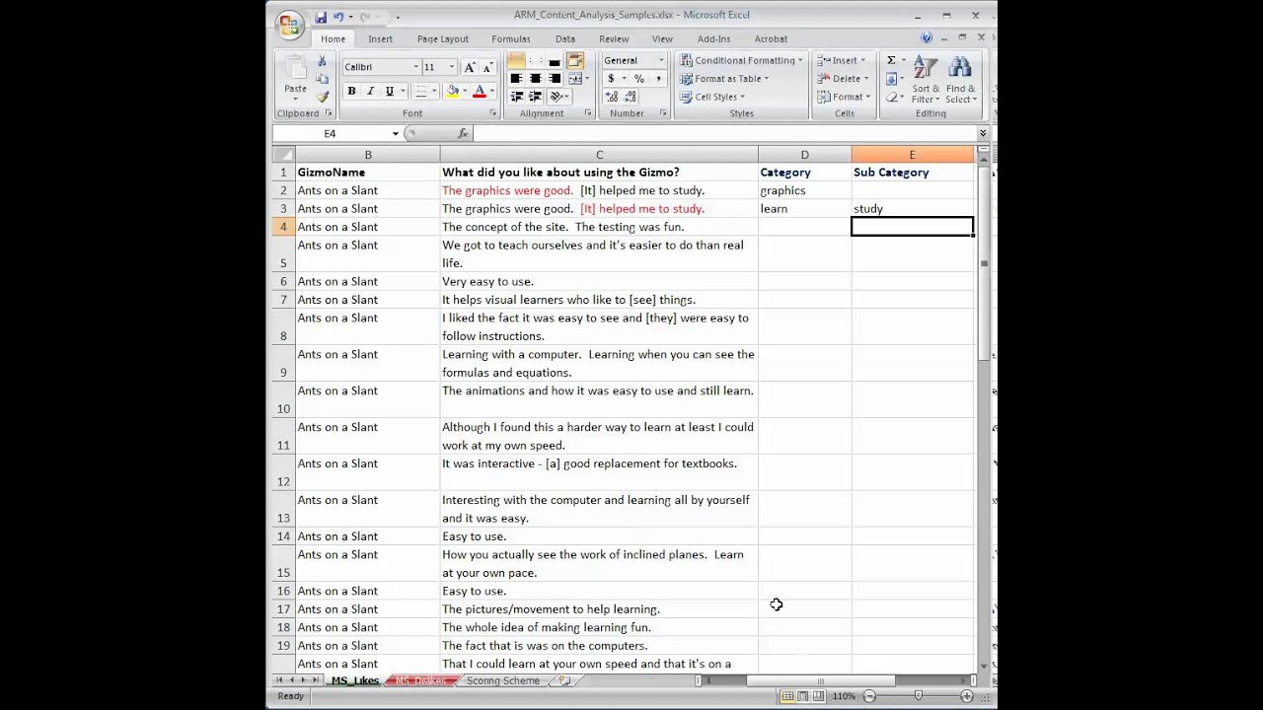
Task: Click AutoSum sigma icon
Action: 891,61
